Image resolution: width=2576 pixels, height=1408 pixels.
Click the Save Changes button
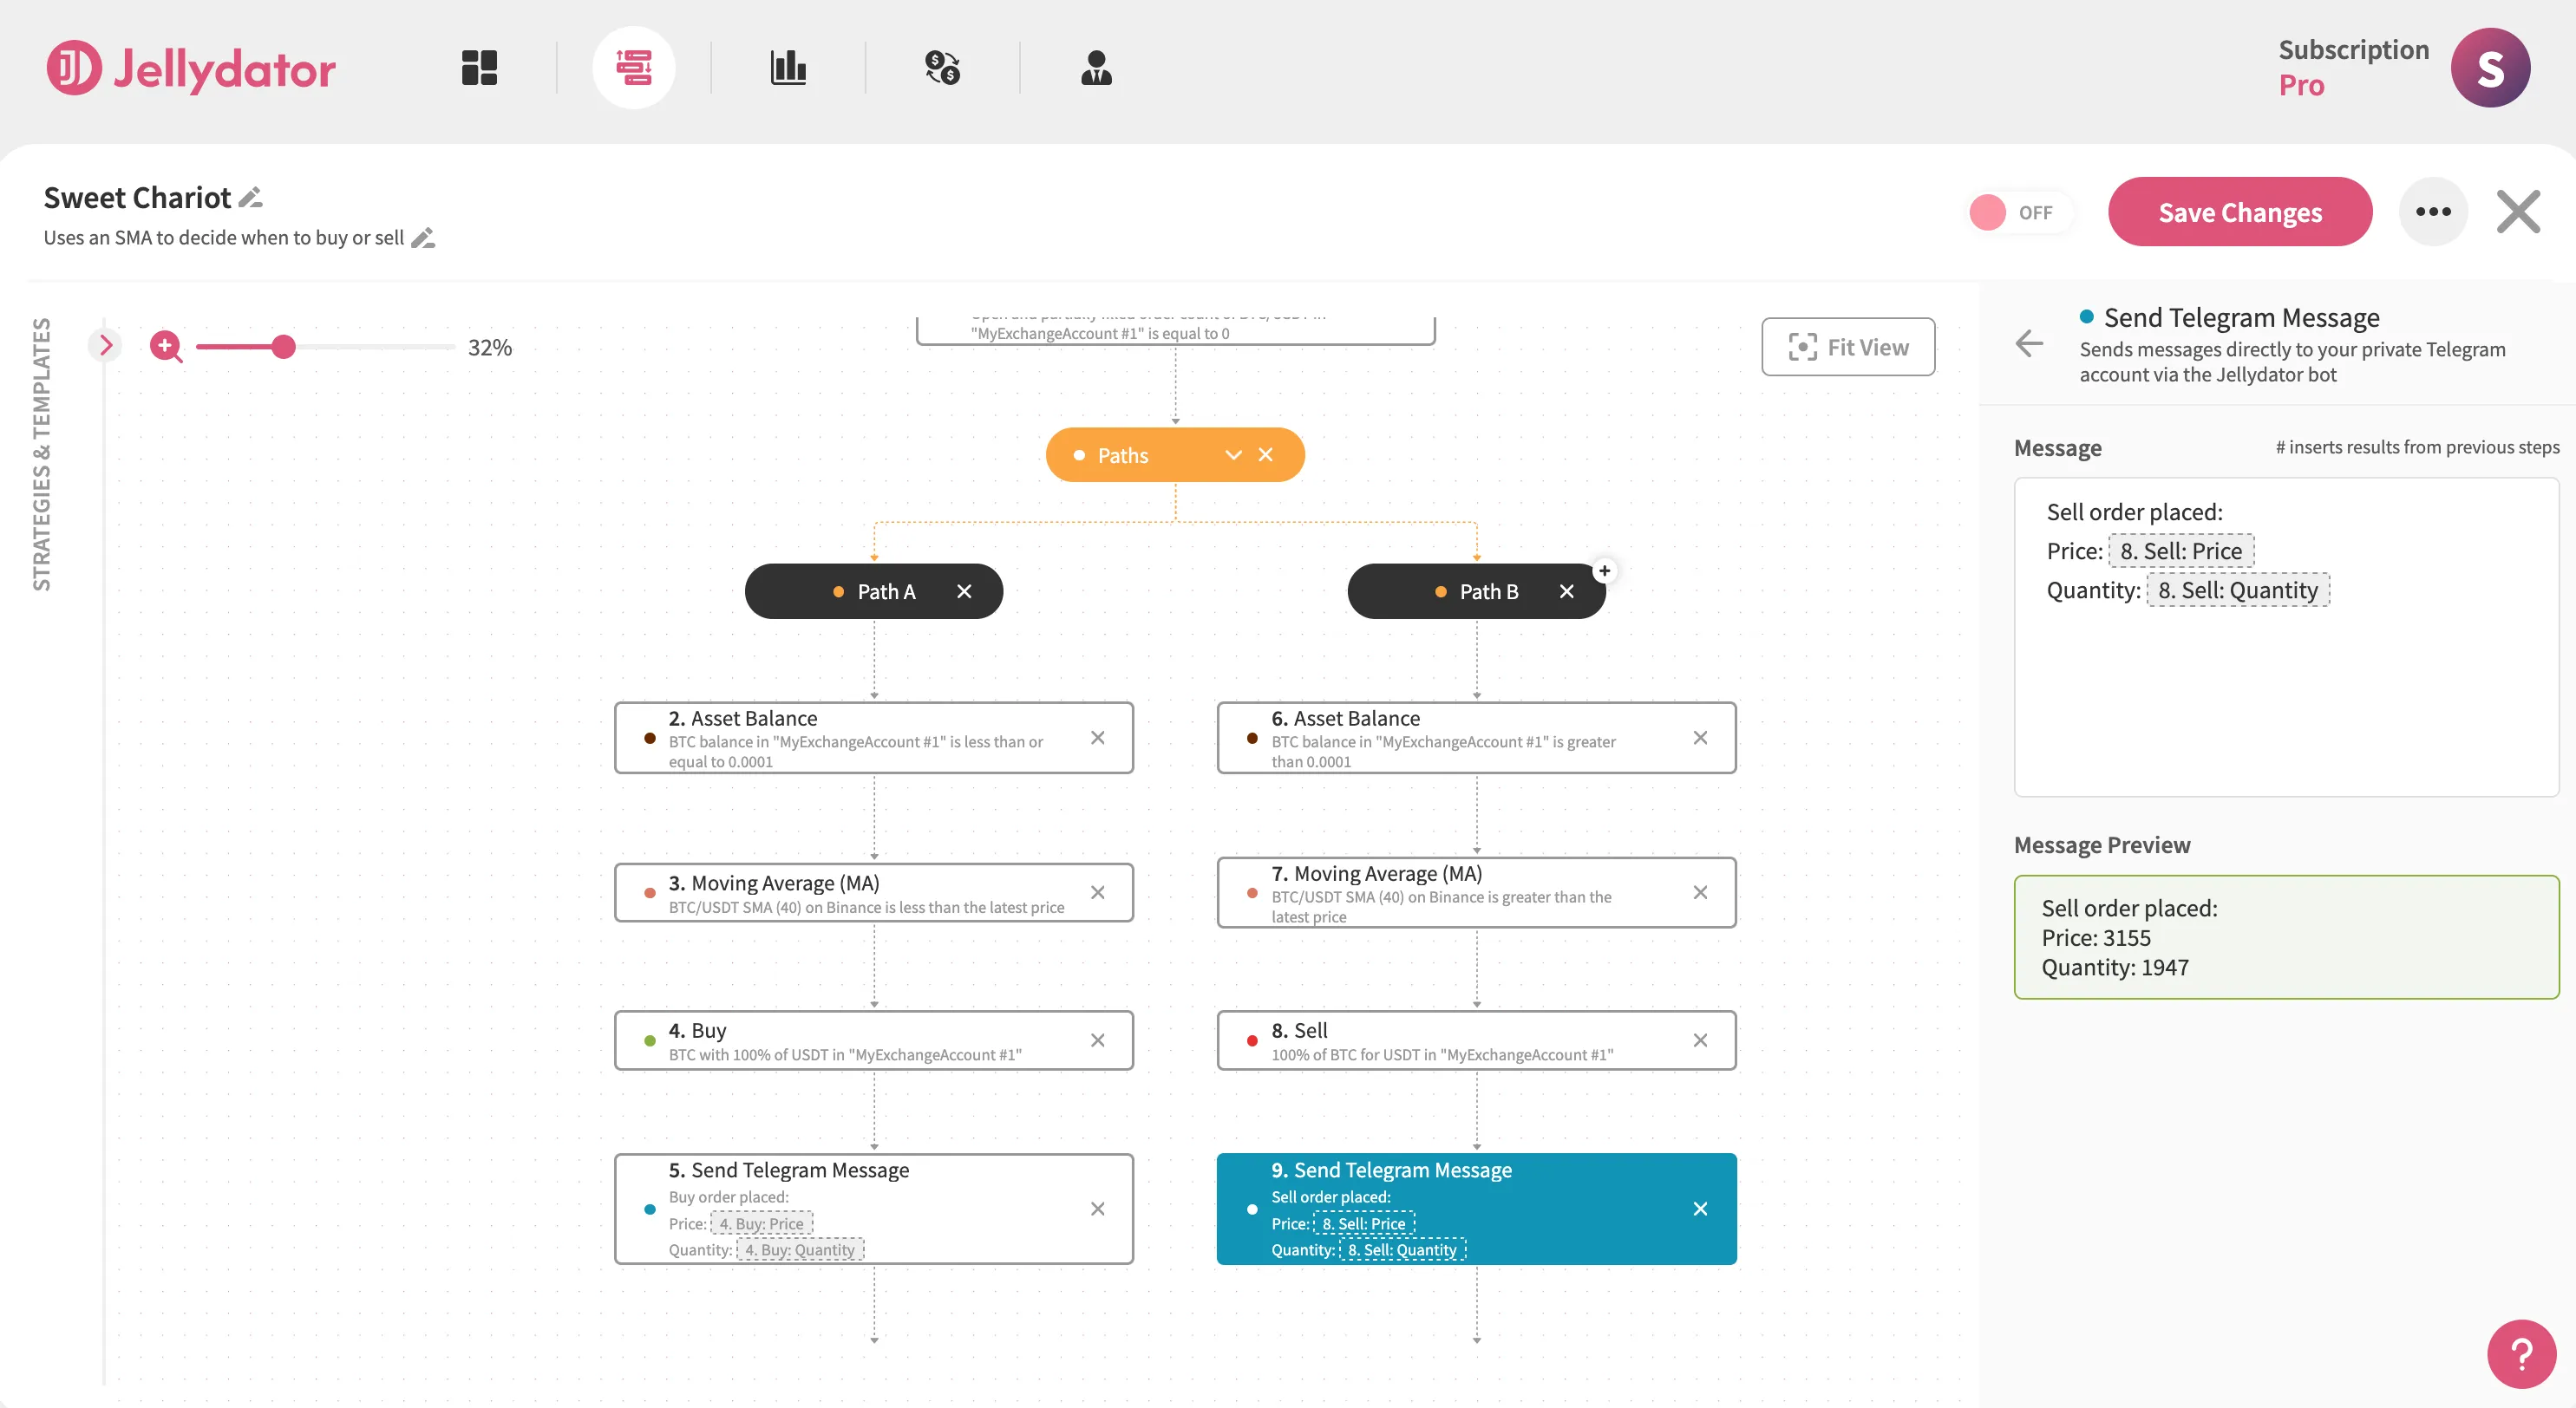tap(2239, 211)
